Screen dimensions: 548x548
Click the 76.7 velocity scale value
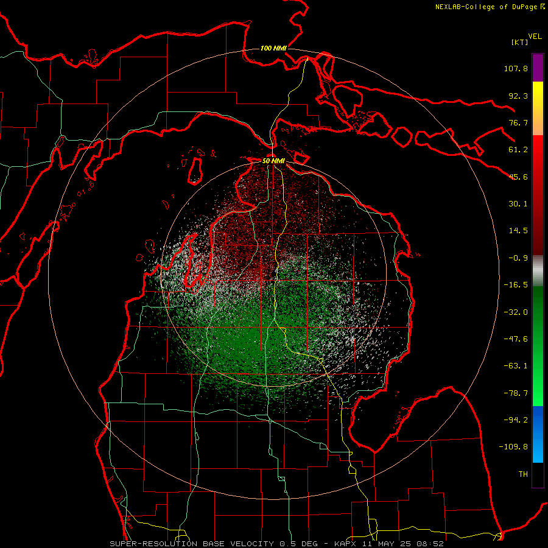[518, 122]
